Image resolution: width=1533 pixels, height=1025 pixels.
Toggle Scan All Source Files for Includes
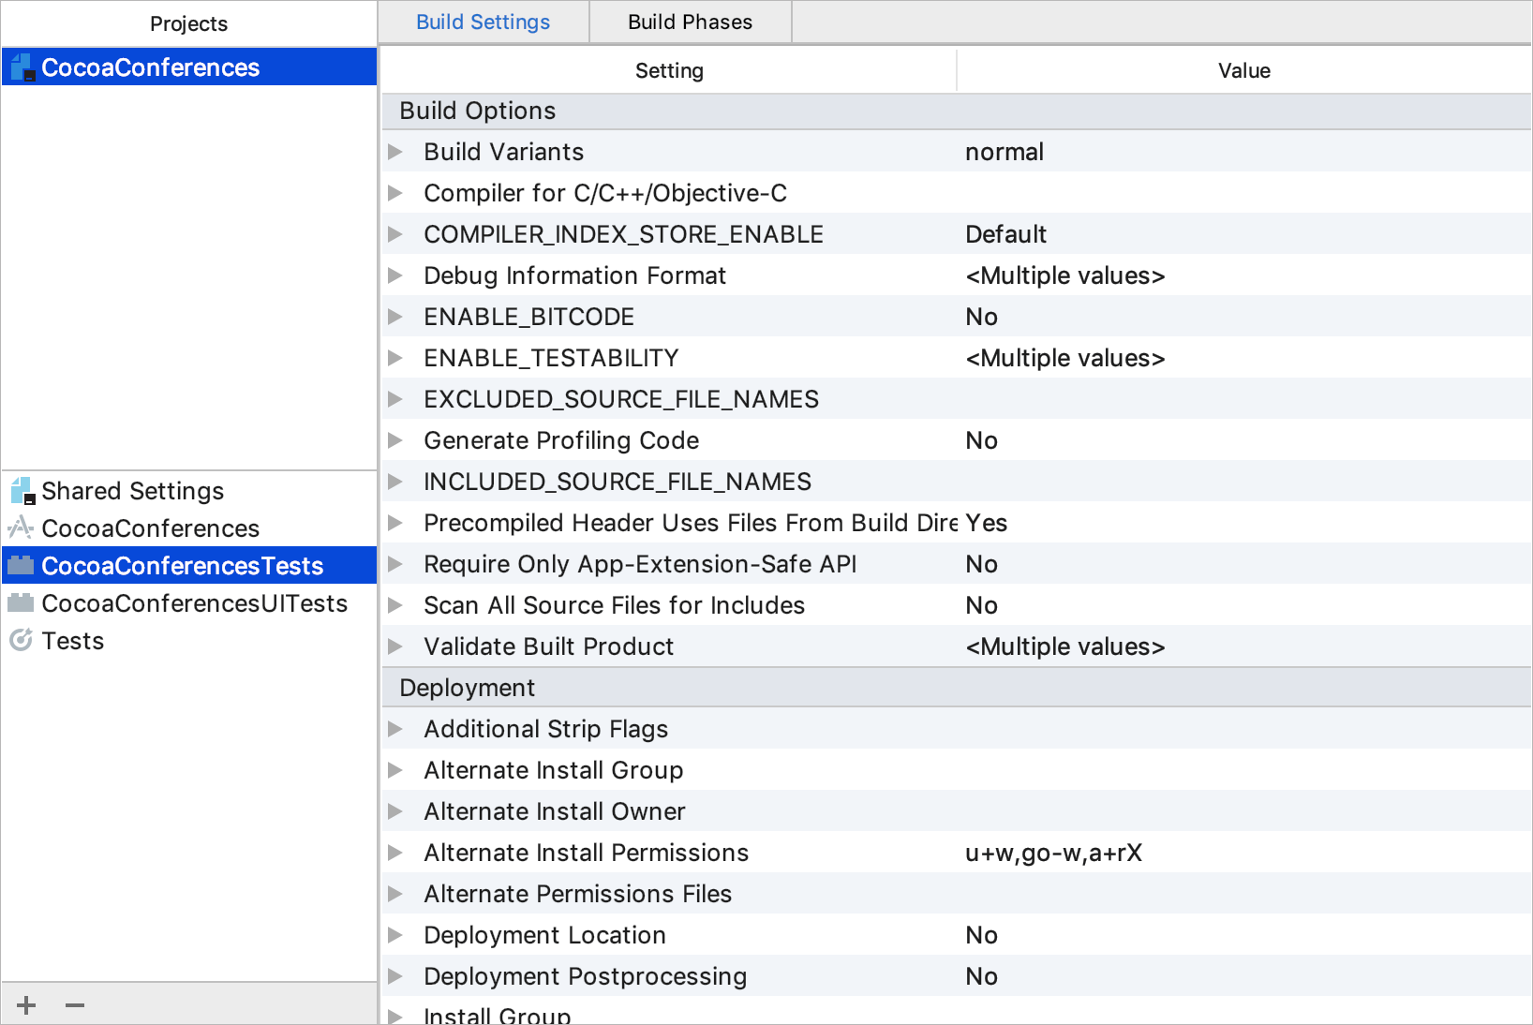[981, 605]
